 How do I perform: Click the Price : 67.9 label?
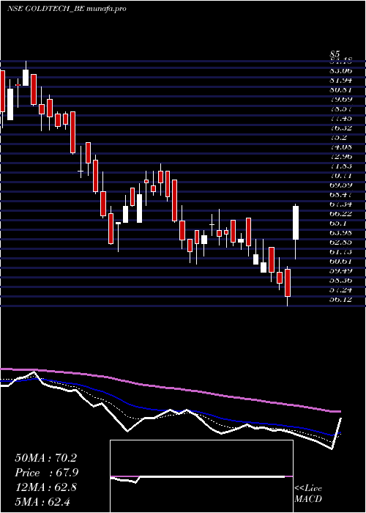[47, 473]
